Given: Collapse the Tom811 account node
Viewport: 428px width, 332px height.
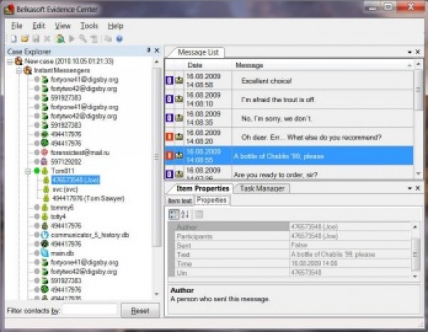Looking at the screenshot, I should tap(28, 171).
